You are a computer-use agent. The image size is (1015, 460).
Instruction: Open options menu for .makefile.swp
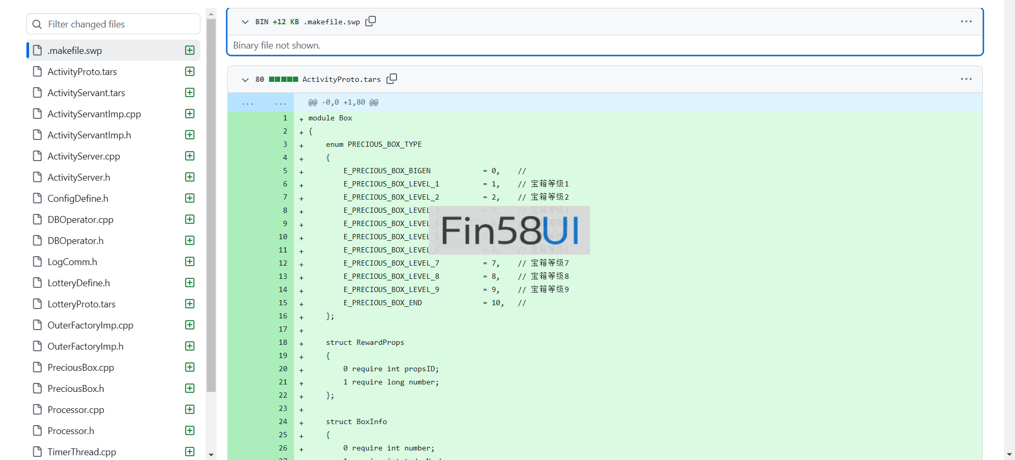point(966,22)
